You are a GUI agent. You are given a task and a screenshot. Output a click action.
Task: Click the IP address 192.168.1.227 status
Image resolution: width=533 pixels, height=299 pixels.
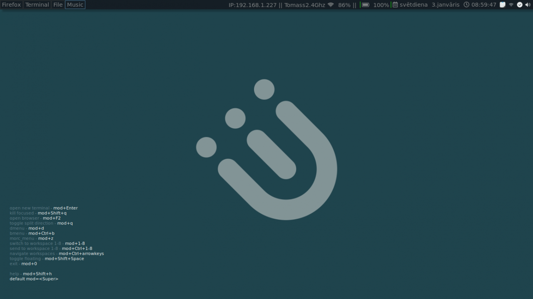coord(252,5)
